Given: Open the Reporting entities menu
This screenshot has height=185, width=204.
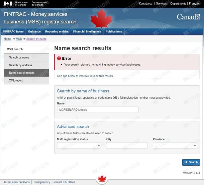Looking at the screenshot, I should tap(57, 31).
